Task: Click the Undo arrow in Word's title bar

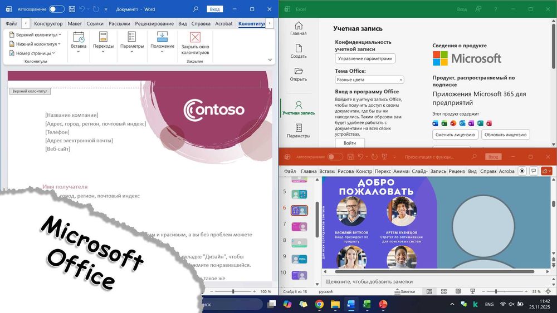Action: (x=82, y=9)
